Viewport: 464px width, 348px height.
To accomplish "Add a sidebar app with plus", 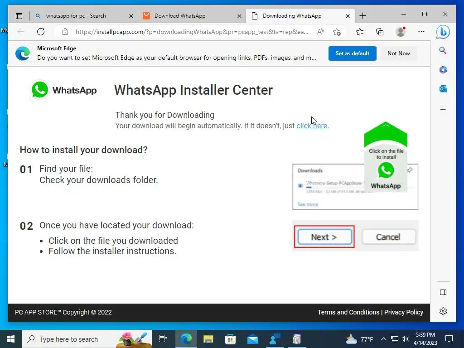I will click(443, 110).
